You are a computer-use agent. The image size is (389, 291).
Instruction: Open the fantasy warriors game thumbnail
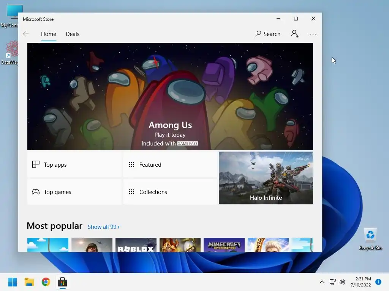click(x=180, y=245)
